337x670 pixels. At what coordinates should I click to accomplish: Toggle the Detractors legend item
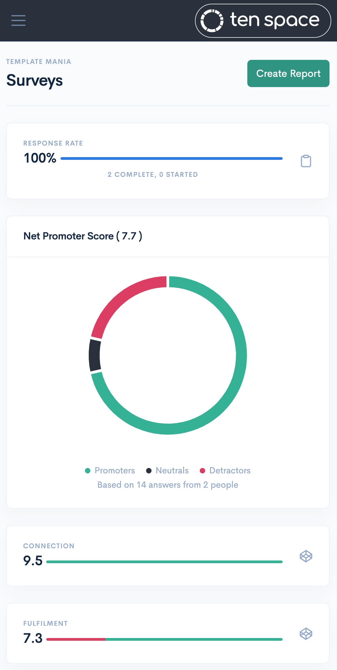point(225,471)
